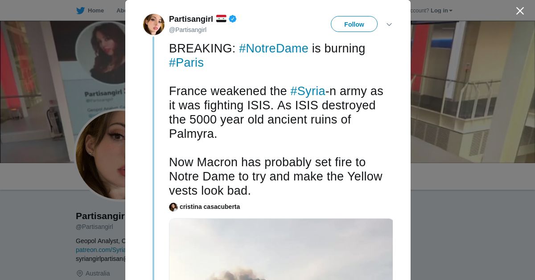Follow Partisangirl with the Follow button
Screen dimensions: 535x280
click(354, 24)
